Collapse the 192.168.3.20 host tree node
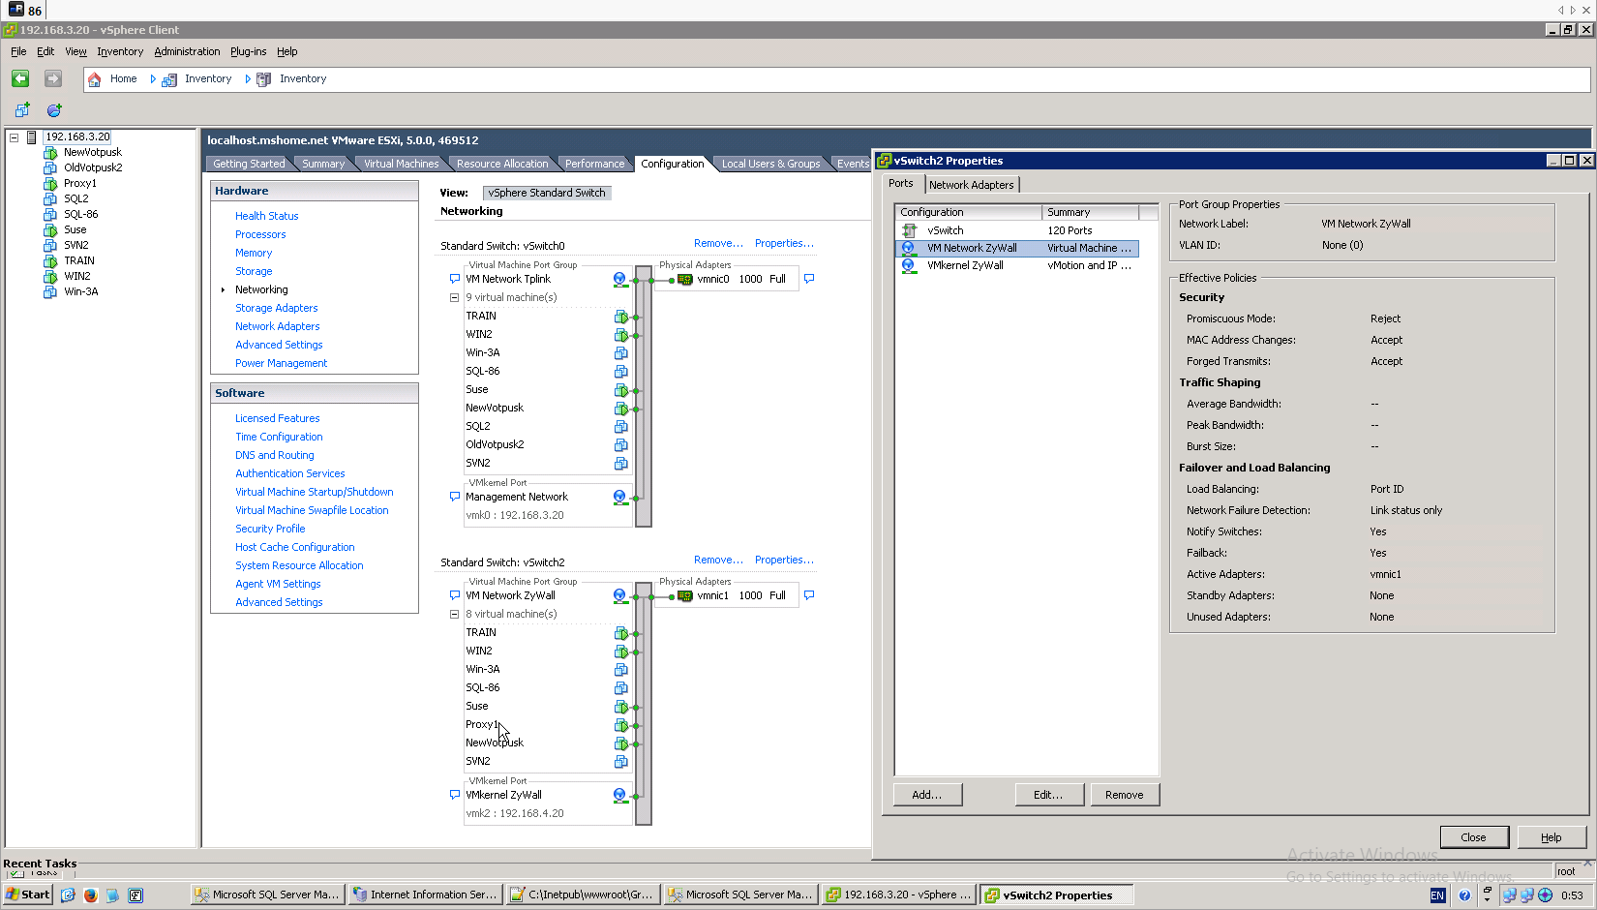1597x910 pixels. [15, 137]
